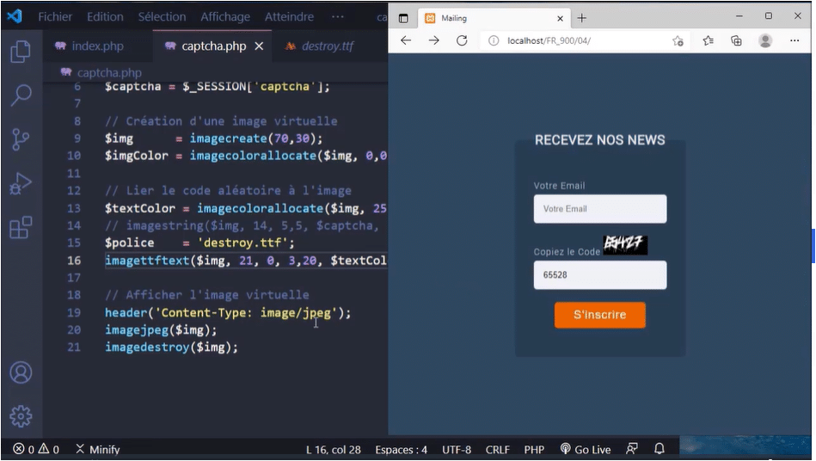816x461 pixels.
Task: Change the CRLF end of line sequence
Action: (498, 450)
